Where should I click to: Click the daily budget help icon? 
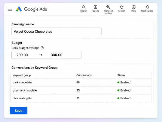click(42, 48)
